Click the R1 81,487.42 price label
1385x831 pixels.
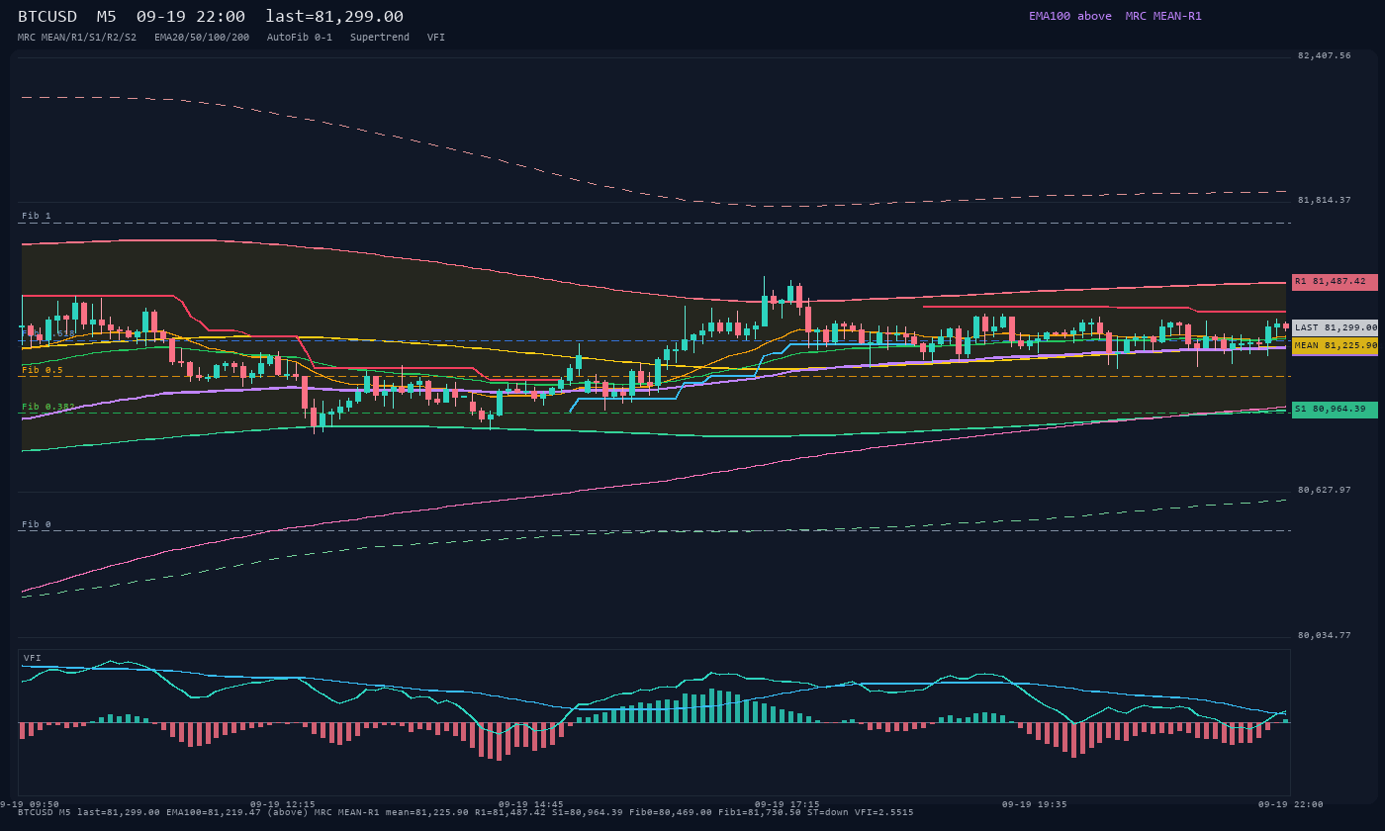(x=1335, y=282)
